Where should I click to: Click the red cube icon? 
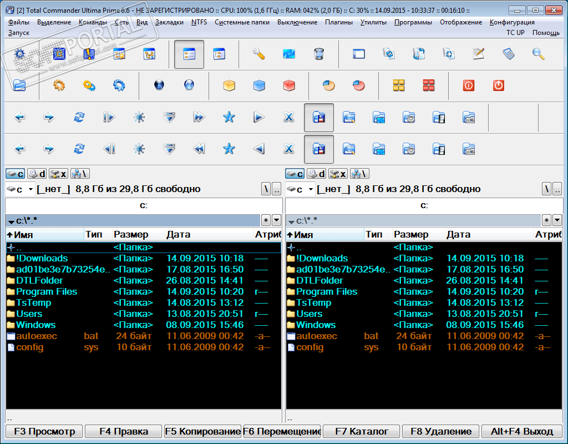point(289,85)
